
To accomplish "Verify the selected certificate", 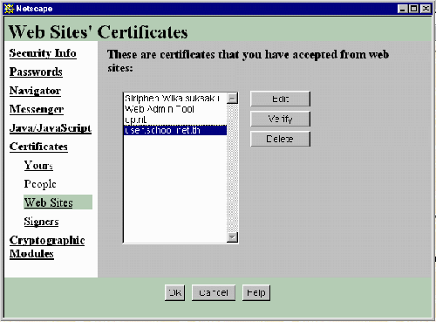I will coord(280,119).
